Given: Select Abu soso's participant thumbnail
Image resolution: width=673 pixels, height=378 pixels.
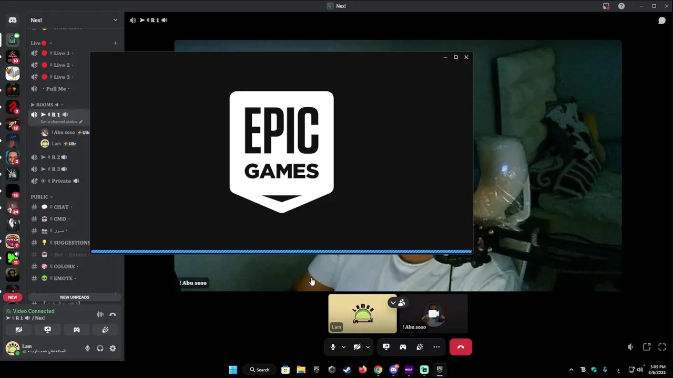Looking at the screenshot, I should pyautogui.click(x=433, y=313).
